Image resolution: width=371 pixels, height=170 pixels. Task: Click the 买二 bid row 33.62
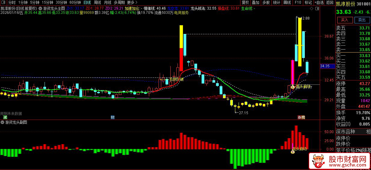point(353,61)
